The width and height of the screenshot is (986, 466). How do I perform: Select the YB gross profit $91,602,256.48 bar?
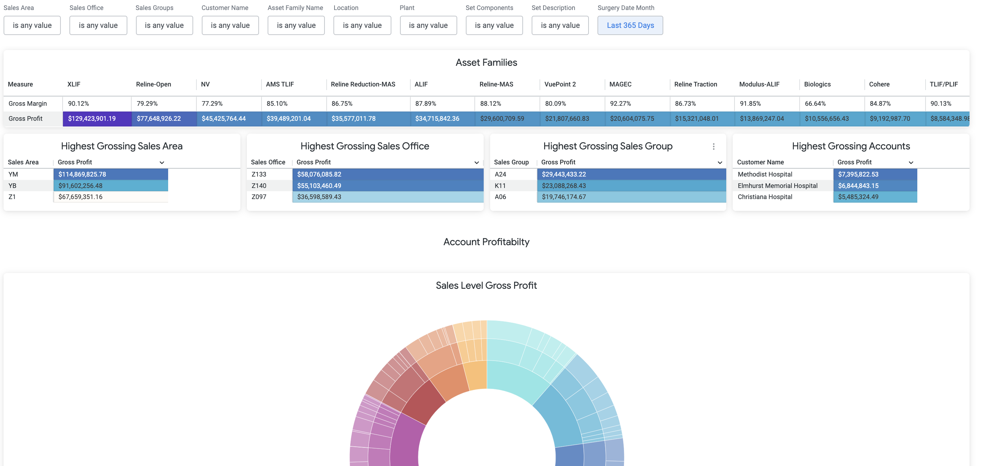tap(111, 186)
